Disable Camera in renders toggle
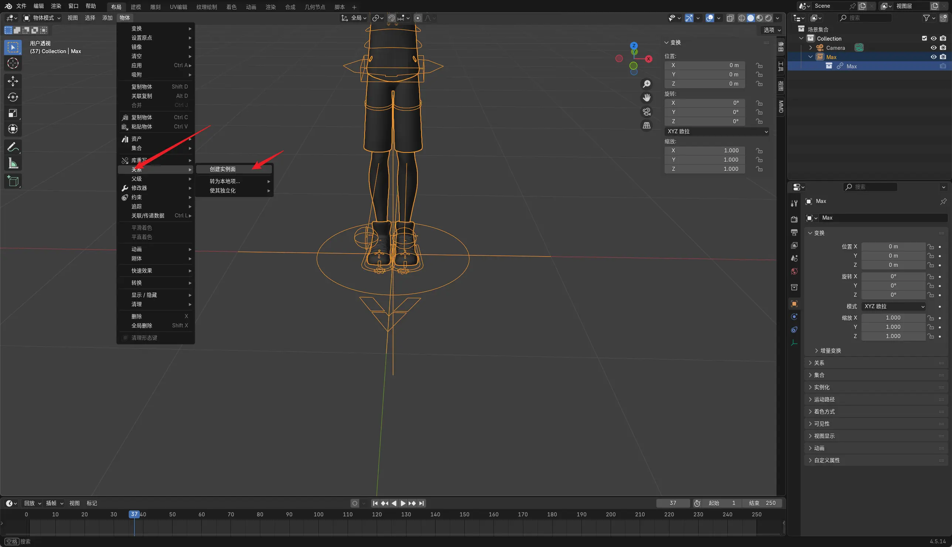The height and width of the screenshot is (547, 952). click(x=943, y=48)
